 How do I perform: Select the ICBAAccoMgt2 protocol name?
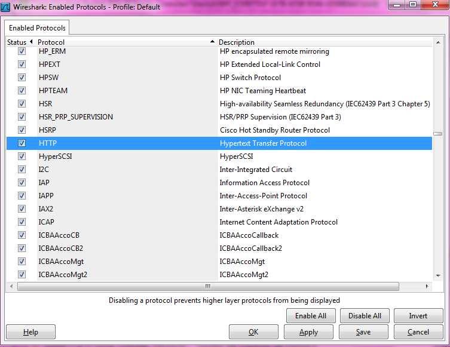pos(63,275)
